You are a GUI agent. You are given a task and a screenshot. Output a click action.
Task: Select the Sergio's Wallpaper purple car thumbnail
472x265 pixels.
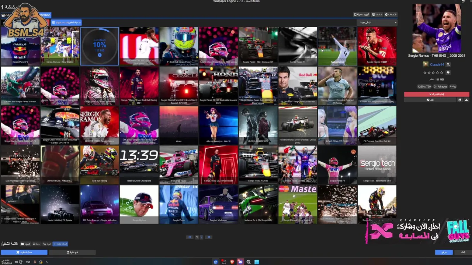coord(218,204)
